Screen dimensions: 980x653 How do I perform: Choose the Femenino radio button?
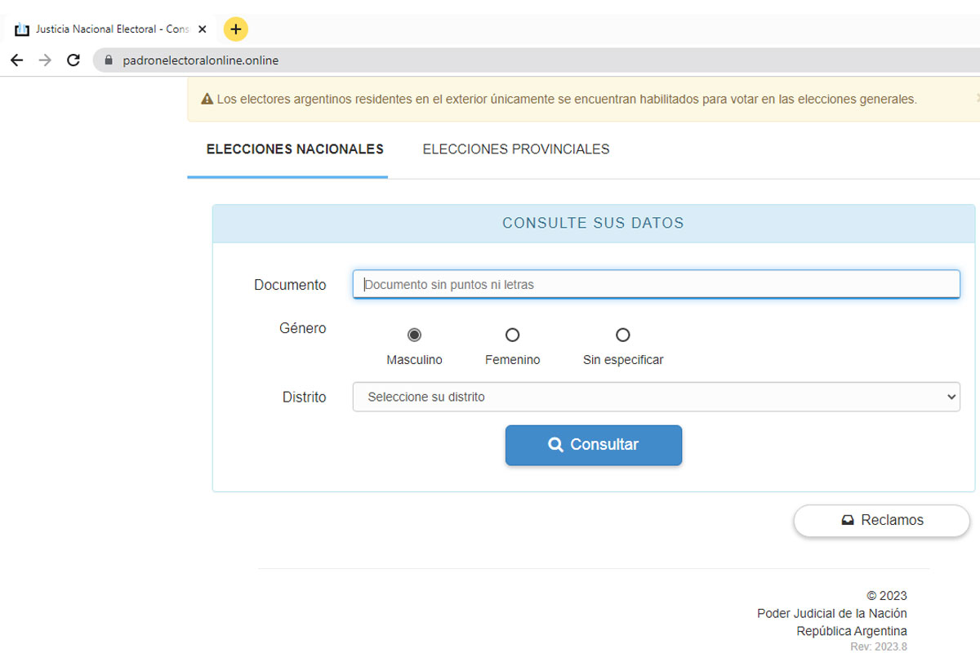pyautogui.click(x=512, y=335)
